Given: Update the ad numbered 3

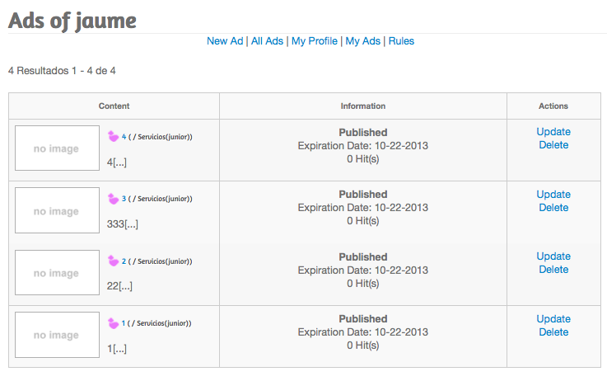Looking at the screenshot, I should pos(553,195).
